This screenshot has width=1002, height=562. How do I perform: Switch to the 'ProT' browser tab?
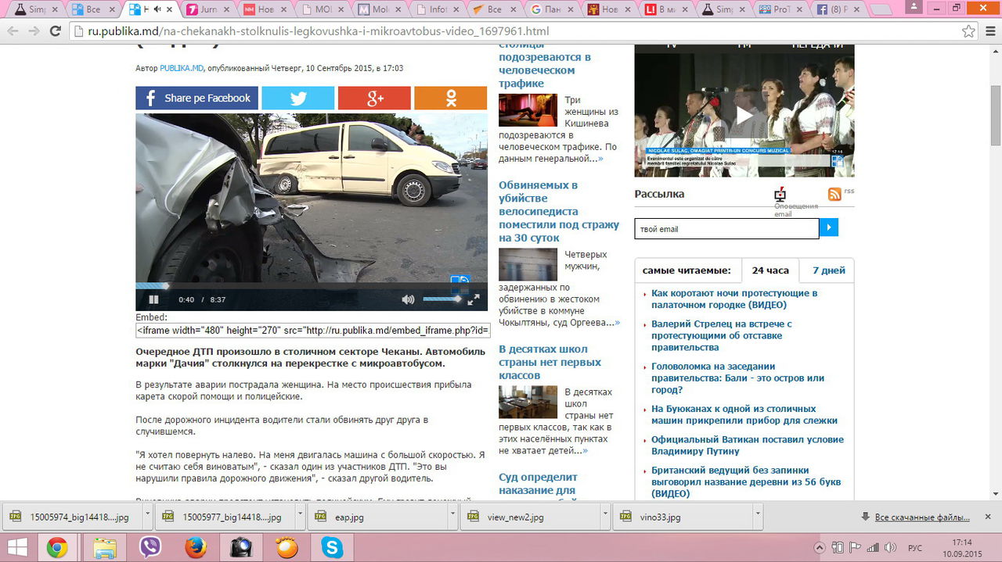[x=780, y=9]
